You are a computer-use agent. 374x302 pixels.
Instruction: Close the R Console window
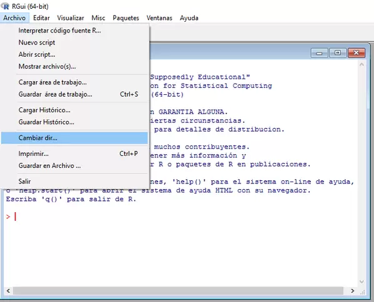[x=356, y=53]
